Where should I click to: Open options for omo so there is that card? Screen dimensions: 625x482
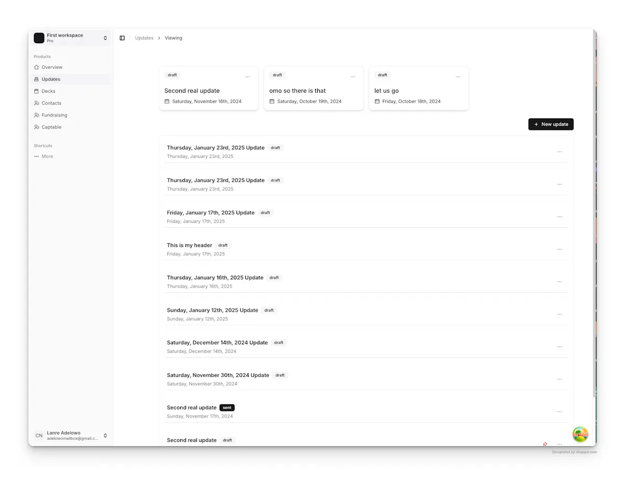(353, 77)
